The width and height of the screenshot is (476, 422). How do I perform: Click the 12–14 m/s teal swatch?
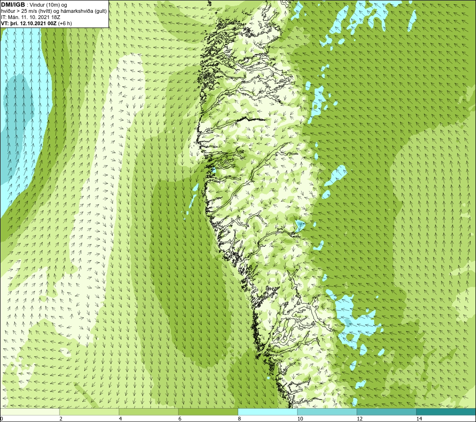click(x=387, y=412)
